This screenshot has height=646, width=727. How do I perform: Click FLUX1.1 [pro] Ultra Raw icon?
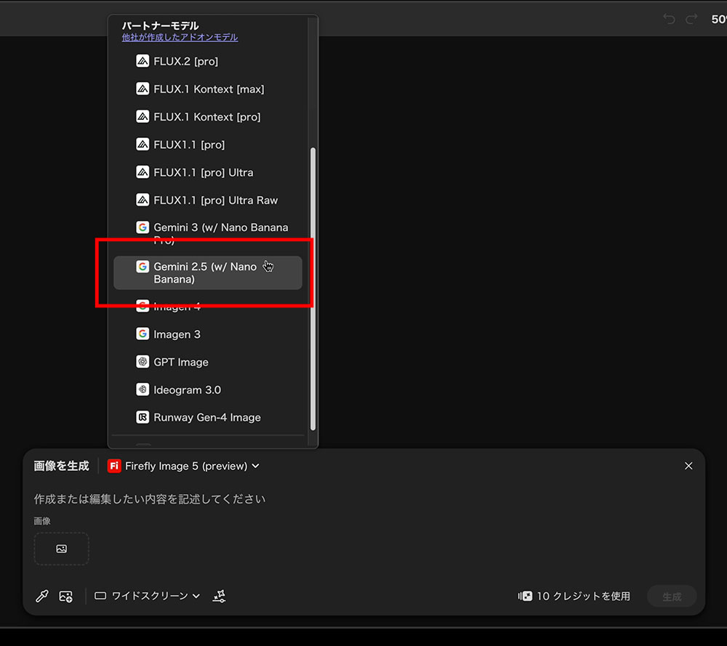click(142, 200)
